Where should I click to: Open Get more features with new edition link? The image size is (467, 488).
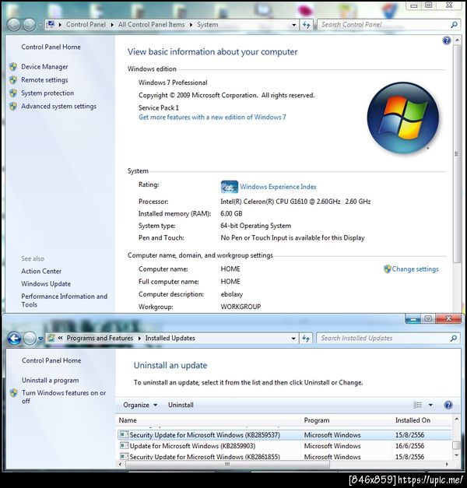point(212,118)
